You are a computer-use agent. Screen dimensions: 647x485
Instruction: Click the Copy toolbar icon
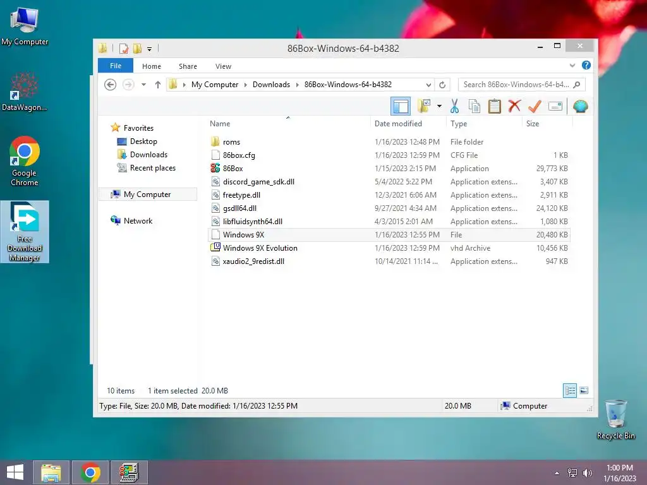click(474, 106)
